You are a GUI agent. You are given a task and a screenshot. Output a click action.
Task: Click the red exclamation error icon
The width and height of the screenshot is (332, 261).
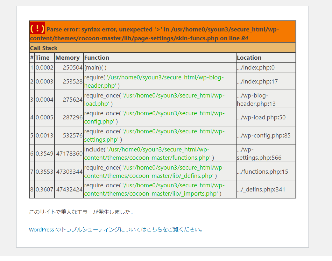pos(37,28)
